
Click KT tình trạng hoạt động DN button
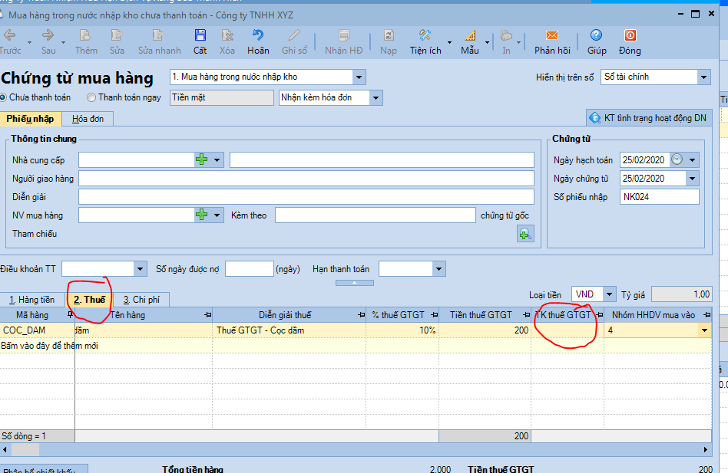(648, 117)
